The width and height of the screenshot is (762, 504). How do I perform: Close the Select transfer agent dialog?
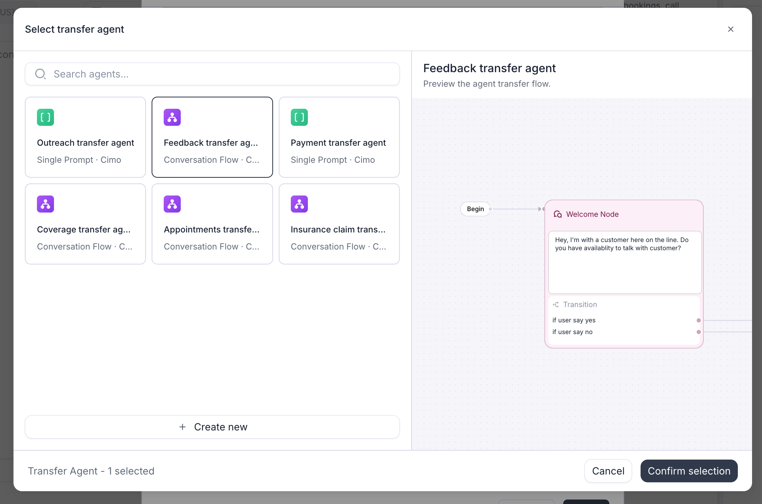[731, 29]
